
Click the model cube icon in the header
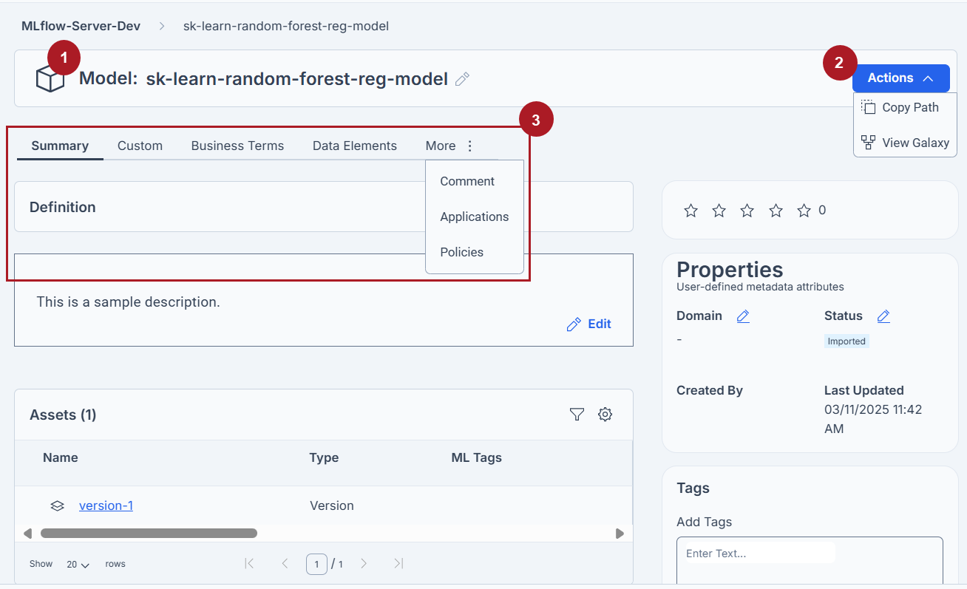pyautogui.click(x=50, y=78)
